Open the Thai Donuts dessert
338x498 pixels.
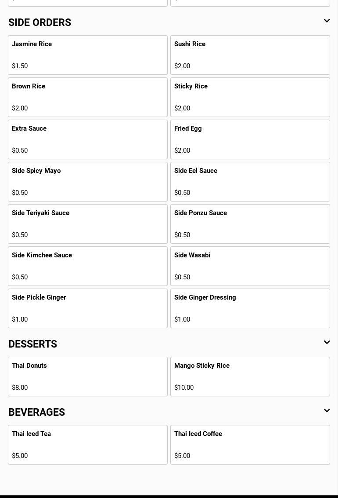pyautogui.click(x=88, y=377)
